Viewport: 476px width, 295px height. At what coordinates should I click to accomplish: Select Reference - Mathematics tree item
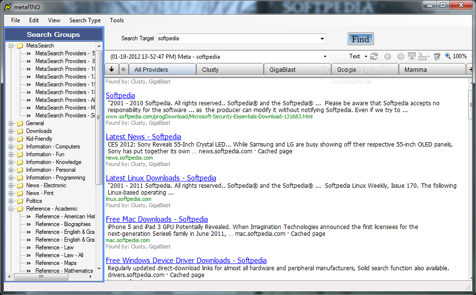pyautogui.click(x=64, y=271)
